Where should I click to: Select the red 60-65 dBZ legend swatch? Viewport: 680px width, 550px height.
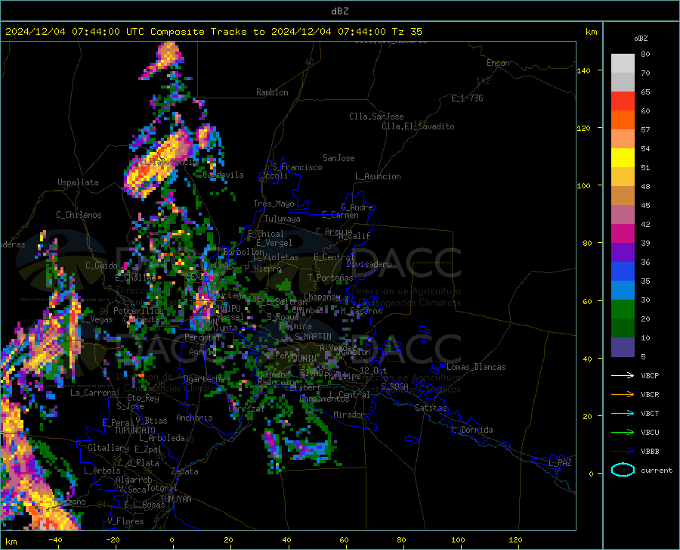click(x=623, y=101)
